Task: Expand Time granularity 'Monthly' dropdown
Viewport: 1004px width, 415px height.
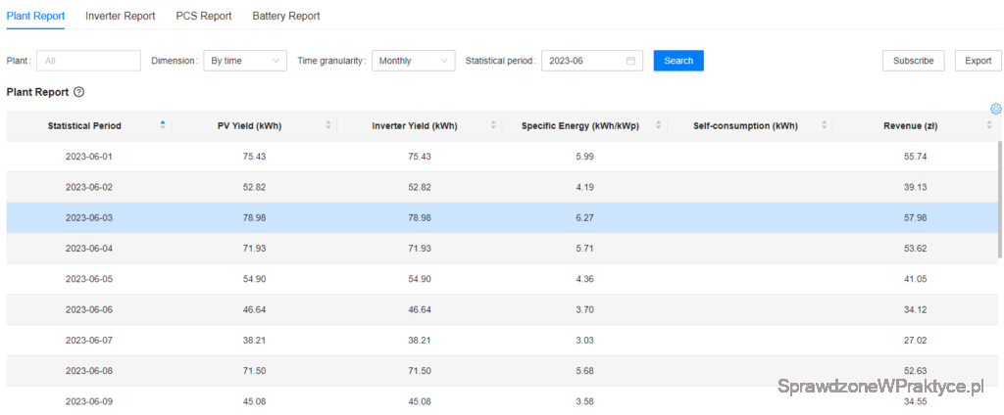Action: tap(413, 61)
